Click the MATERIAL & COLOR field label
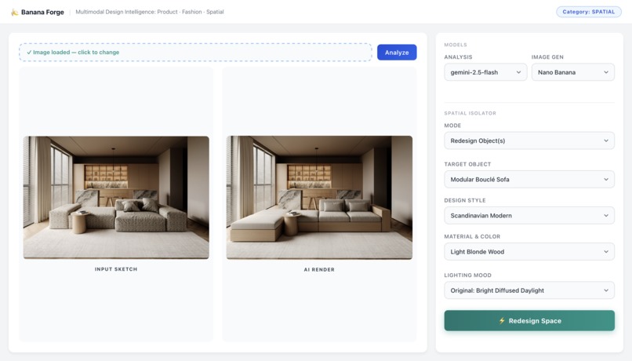Image resolution: width=632 pixels, height=361 pixels. [472, 236]
